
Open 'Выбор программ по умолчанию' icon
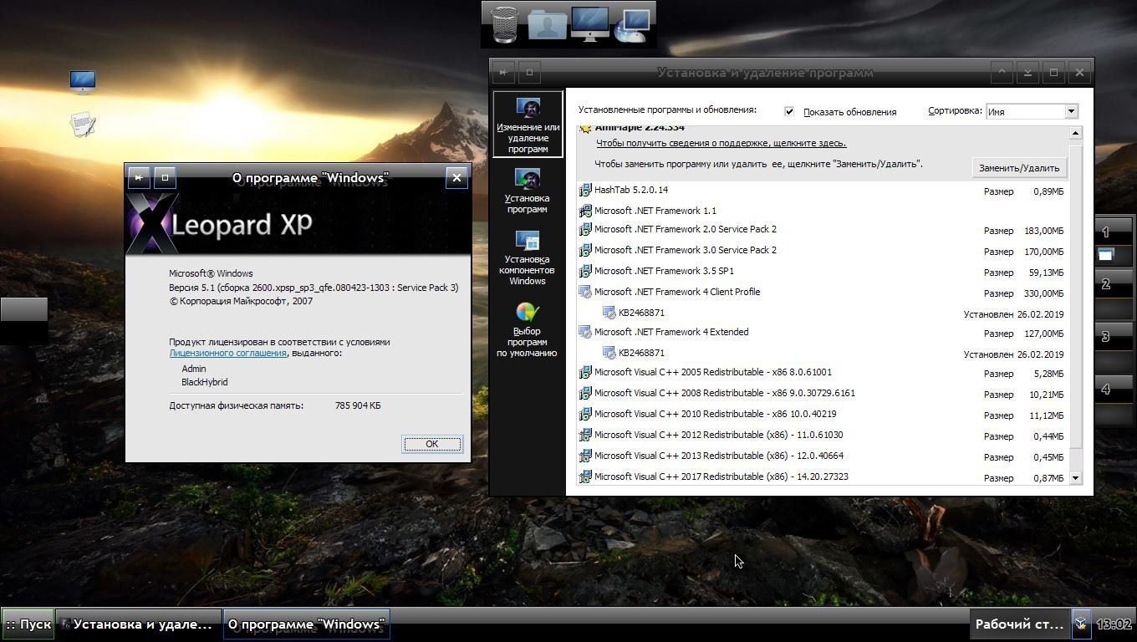coord(527,329)
